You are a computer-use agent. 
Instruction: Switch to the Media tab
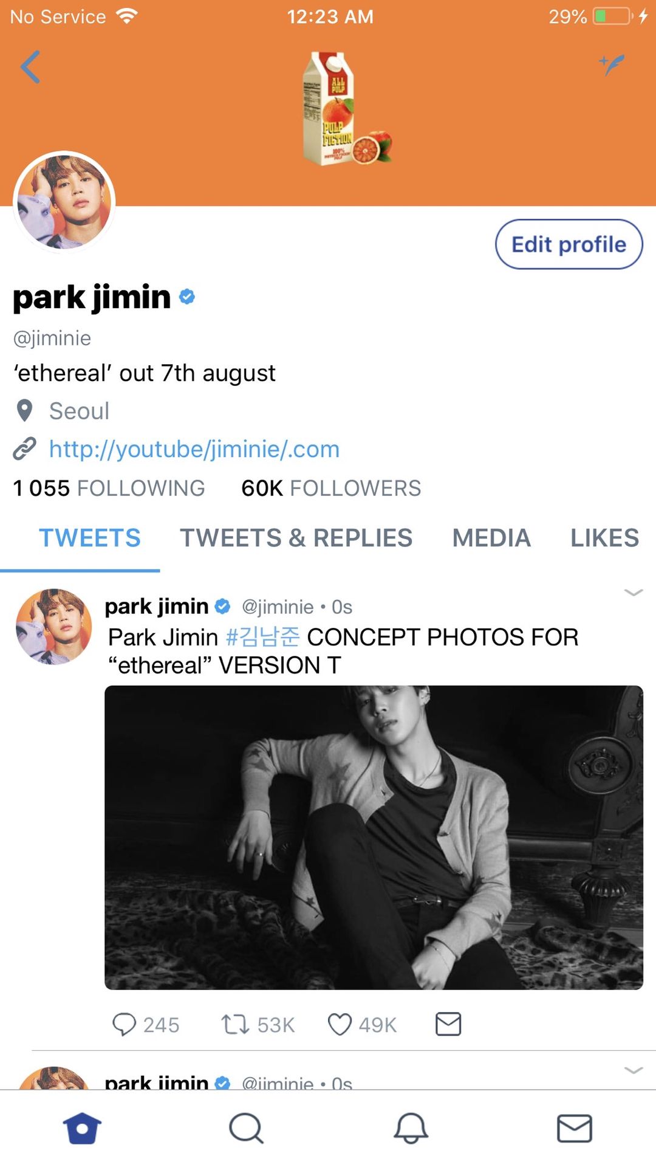pos(491,538)
